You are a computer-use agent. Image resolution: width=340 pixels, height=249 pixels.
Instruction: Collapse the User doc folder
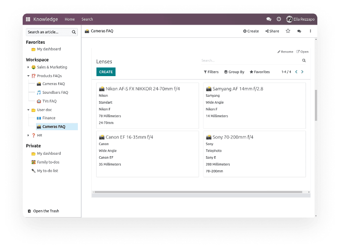tap(29, 110)
